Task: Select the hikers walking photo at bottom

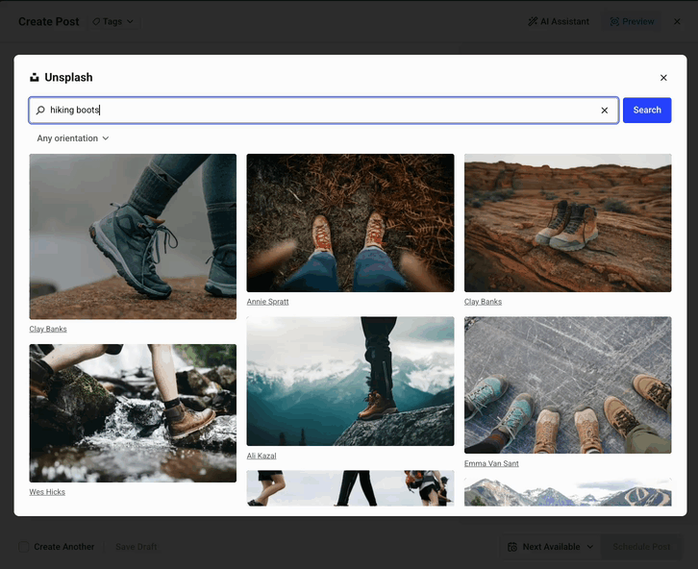Action: [350, 488]
